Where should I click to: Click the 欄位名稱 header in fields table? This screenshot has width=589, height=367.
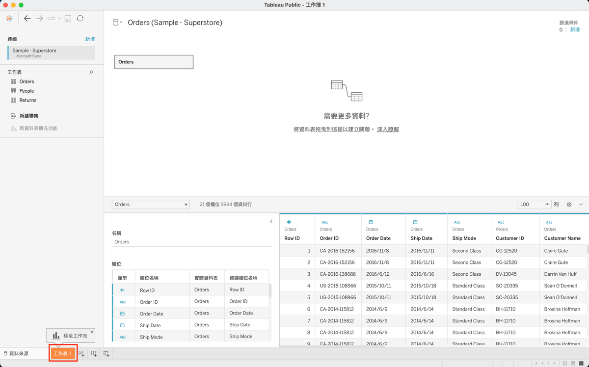tap(149, 278)
